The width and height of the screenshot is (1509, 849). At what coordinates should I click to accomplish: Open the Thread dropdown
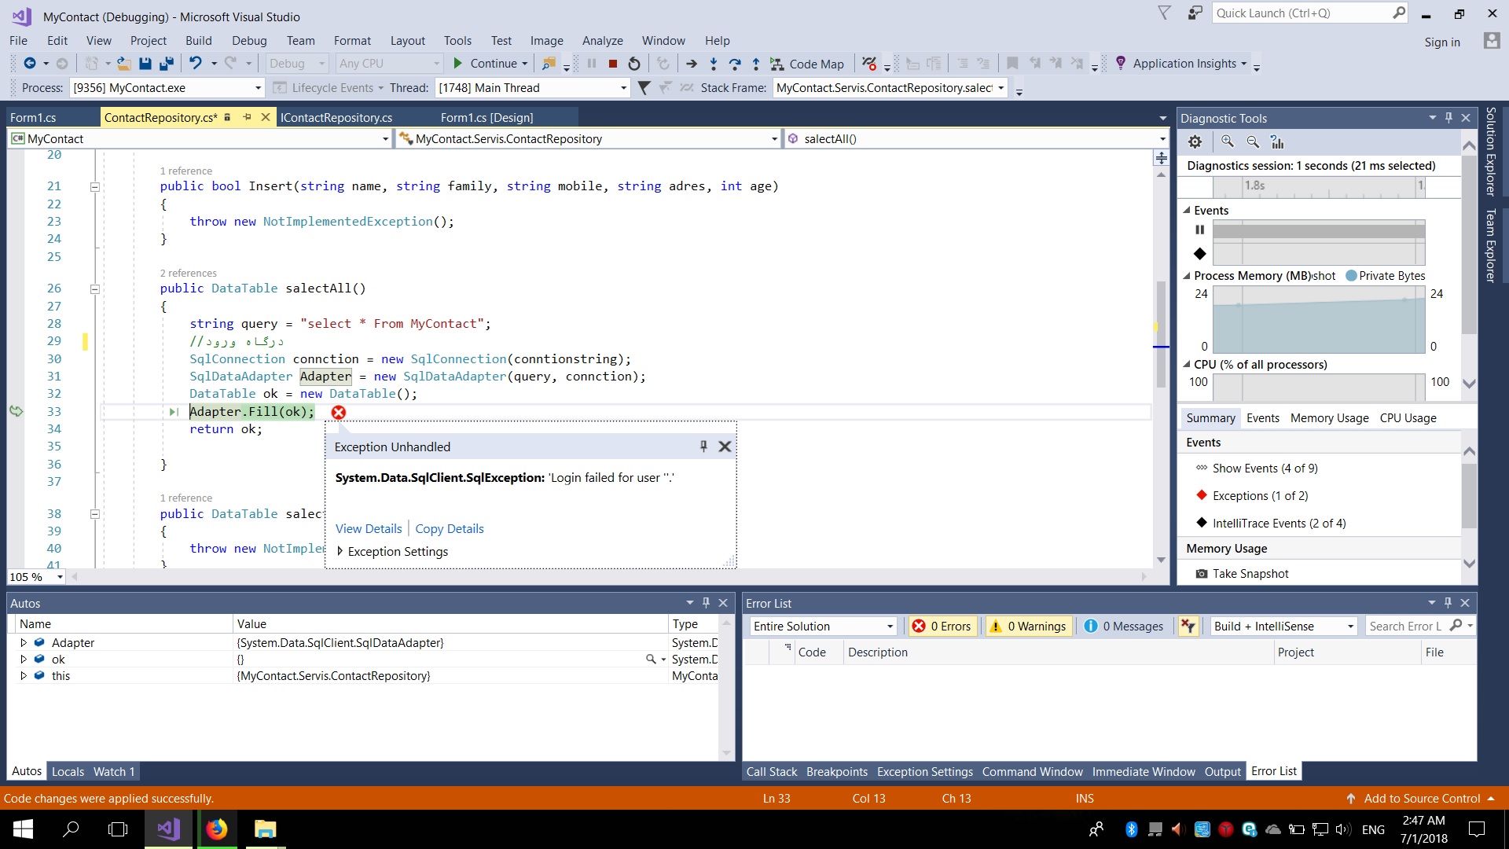[x=623, y=88]
